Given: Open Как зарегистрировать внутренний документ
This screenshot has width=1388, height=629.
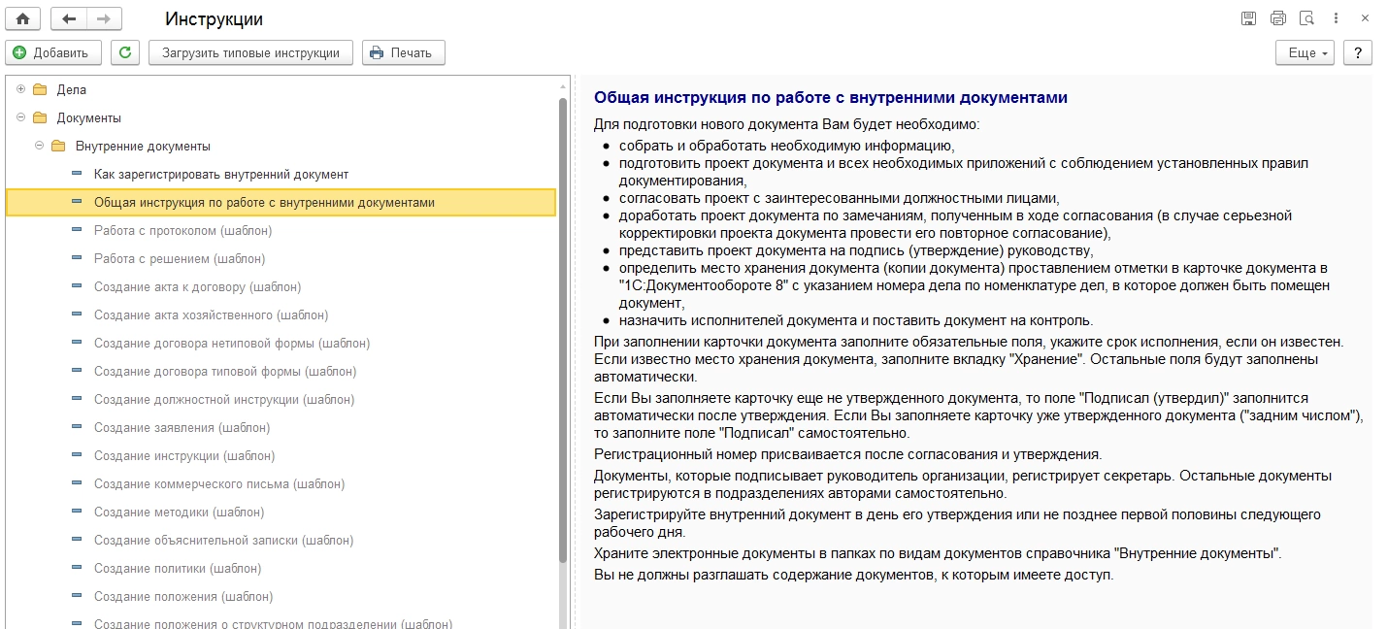Looking at the screenshot, I should coord(221,174).
